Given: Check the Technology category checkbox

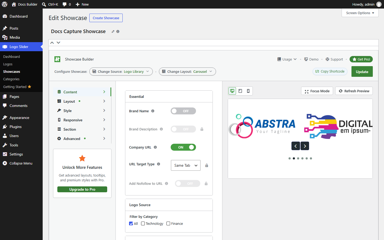Looking at the screenshot, I should (x=143, y=223).
